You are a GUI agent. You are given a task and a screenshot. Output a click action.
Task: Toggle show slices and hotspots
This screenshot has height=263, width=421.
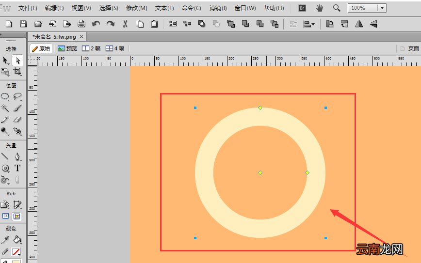pos(17,216)
